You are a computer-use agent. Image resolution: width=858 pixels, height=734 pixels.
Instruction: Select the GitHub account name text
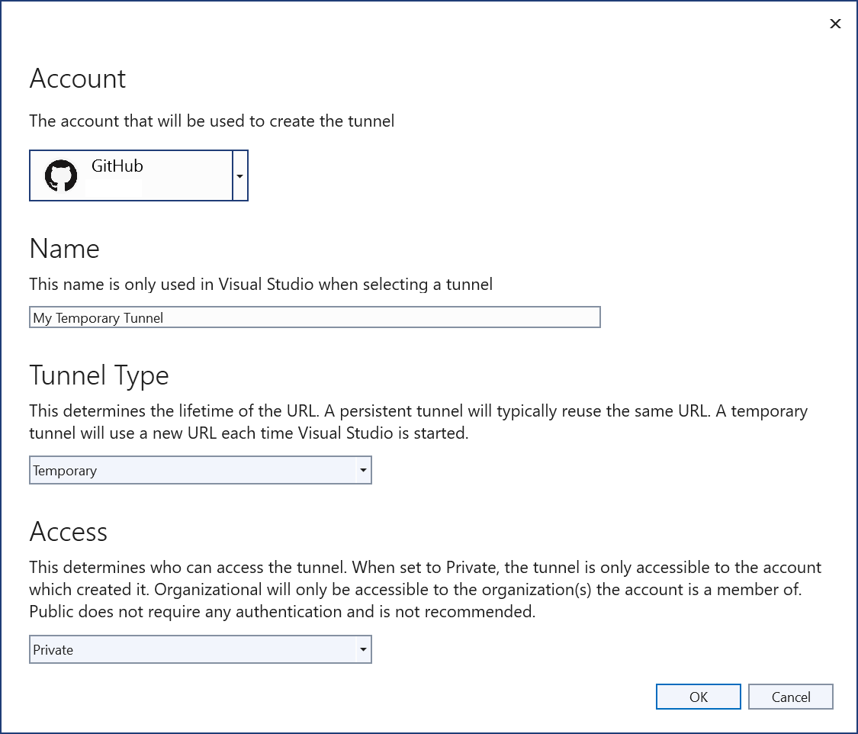click(x=117, y=166)
